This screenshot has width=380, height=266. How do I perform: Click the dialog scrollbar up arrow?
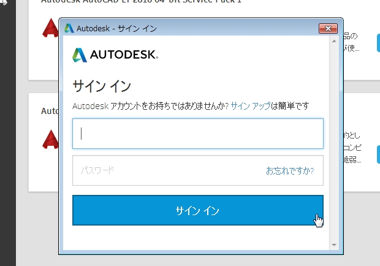[334, 41]
